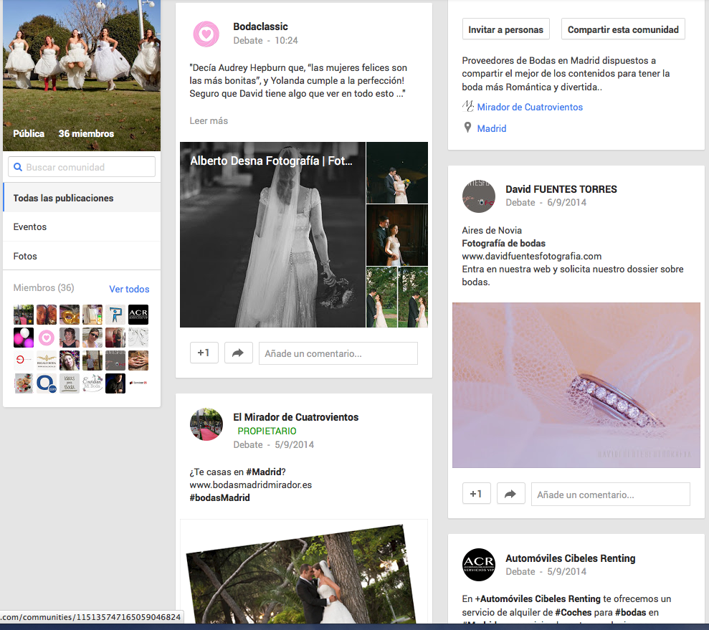Screen dimensions: 709x630
Task: Click Bodaclassic author name
Action: tap(260, 27)
